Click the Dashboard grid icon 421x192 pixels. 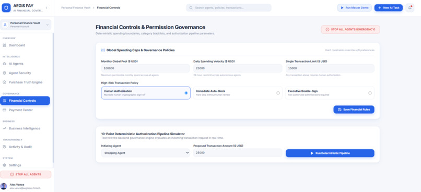4,45
